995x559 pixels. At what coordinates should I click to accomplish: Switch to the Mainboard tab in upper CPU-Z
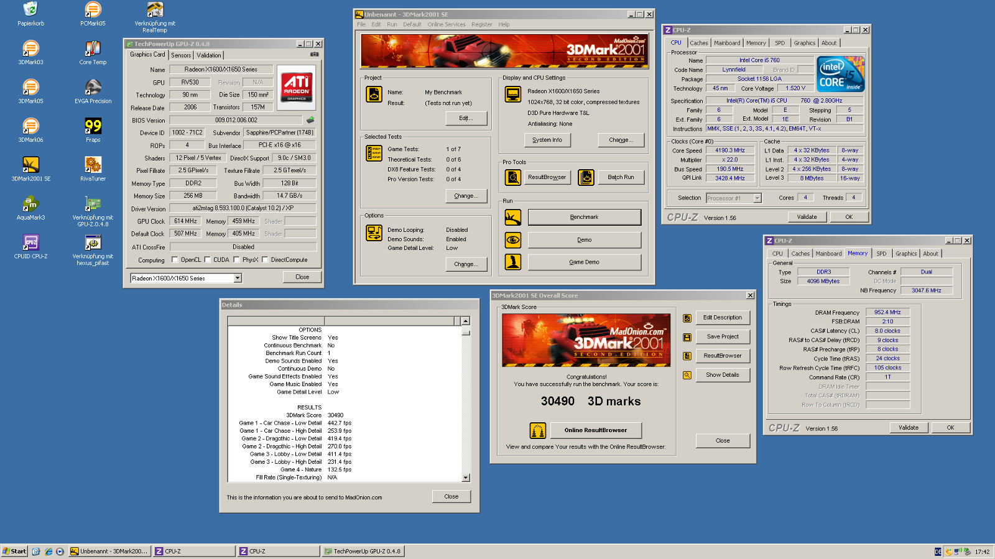click(x=727, y=43)
